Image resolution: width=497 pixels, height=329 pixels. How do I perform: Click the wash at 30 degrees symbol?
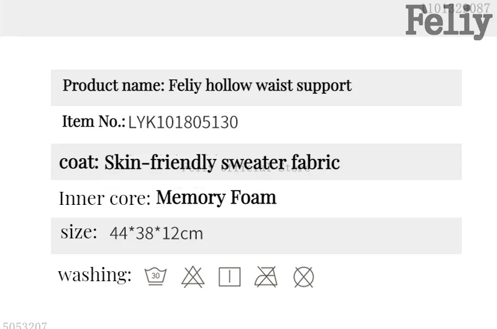[x=155, y=276]
